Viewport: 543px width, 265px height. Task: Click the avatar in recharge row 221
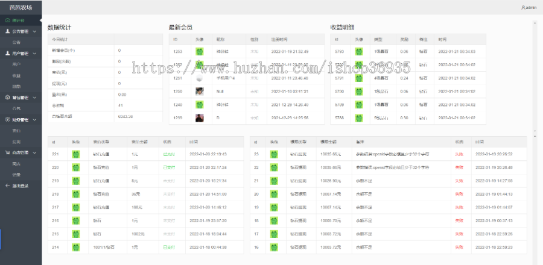point(76,154)
